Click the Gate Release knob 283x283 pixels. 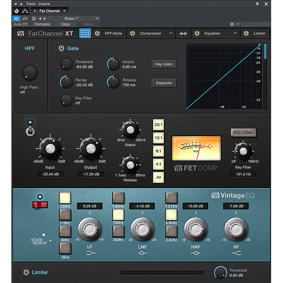(x=113, y=82)
